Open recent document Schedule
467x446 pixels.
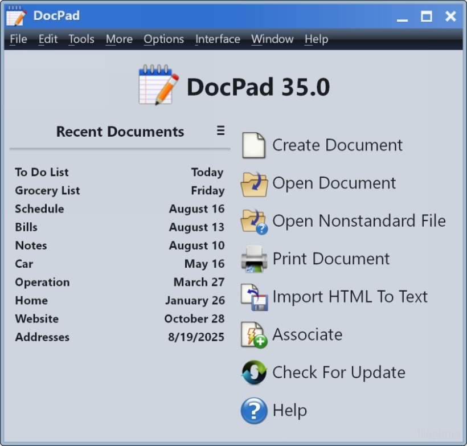tap(39, 209)
